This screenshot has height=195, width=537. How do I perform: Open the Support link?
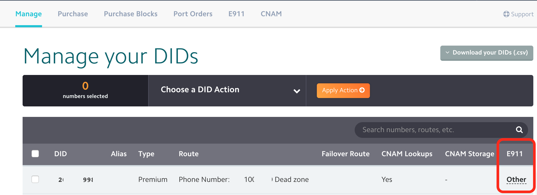[518, 14]
